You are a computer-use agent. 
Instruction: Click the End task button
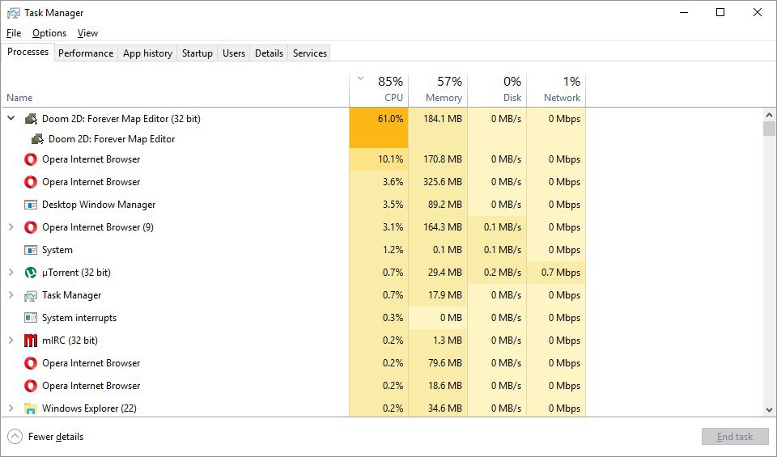point(735,437)
